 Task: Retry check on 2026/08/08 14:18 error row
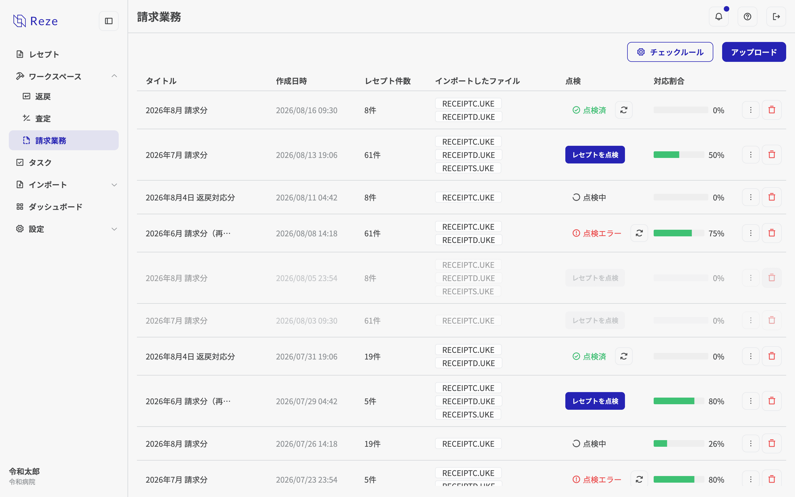[x=639, y=233]
